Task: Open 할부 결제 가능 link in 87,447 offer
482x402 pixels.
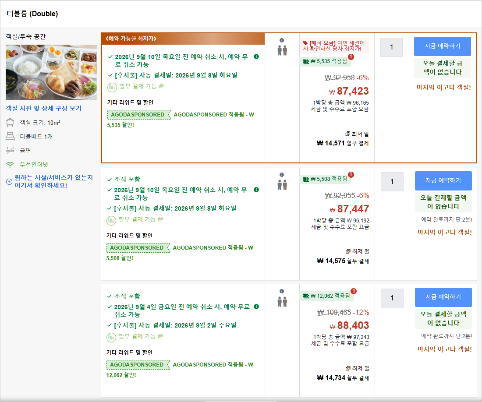Action: pyautogui.click(x=141, y=219)
